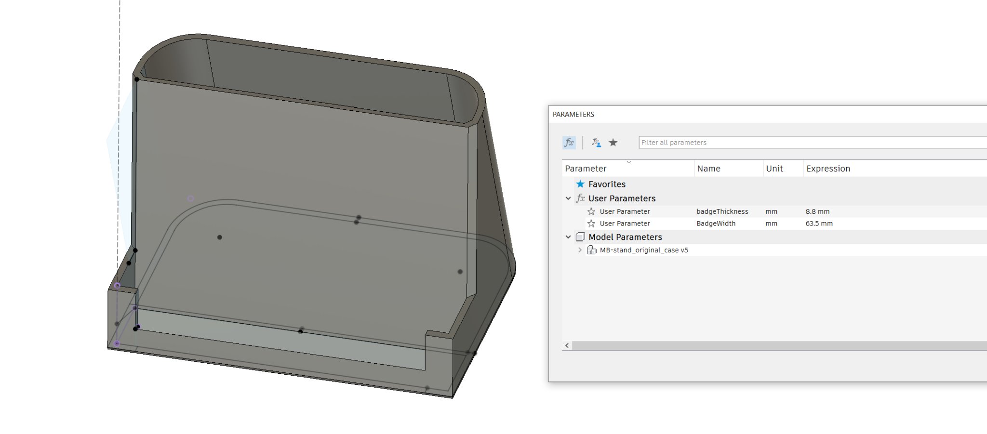This screenshot has height=434, width=987.
Task: Select the 8.8 mm expression cell
Action: click(x=817, y=211)
